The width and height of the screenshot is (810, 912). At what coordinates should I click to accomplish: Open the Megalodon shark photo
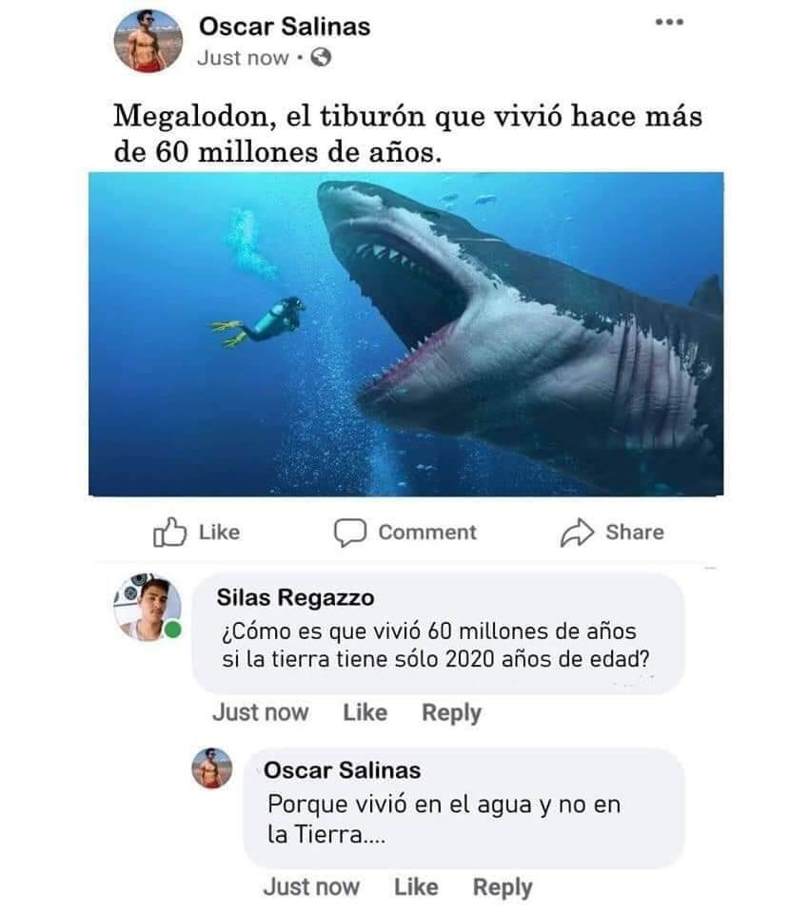pos(405,334)
